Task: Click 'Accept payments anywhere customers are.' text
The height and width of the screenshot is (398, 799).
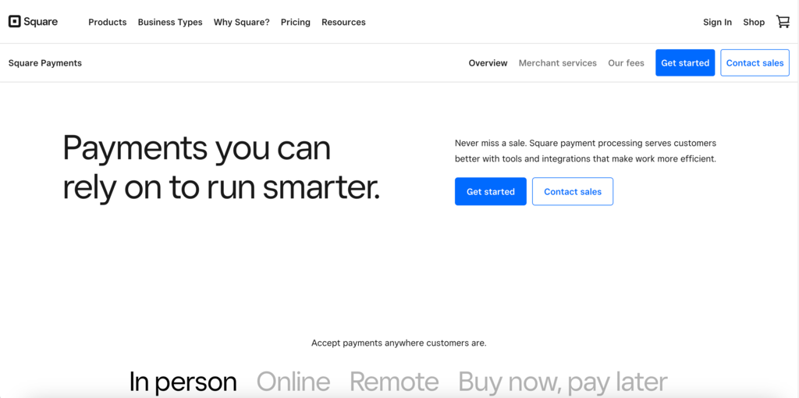Action: tap(399, 343)
